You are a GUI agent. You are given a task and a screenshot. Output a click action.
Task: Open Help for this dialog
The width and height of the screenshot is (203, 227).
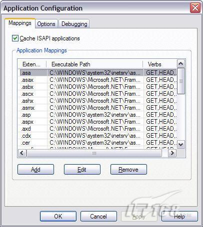179,217
